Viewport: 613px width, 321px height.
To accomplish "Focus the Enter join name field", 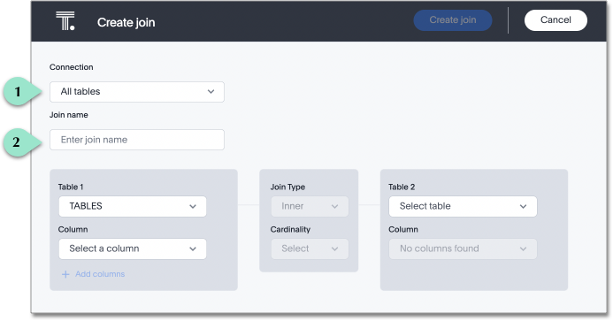I will [x=137, y=140].
